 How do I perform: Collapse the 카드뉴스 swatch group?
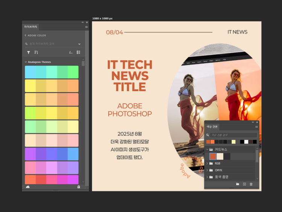pos(207,149)
